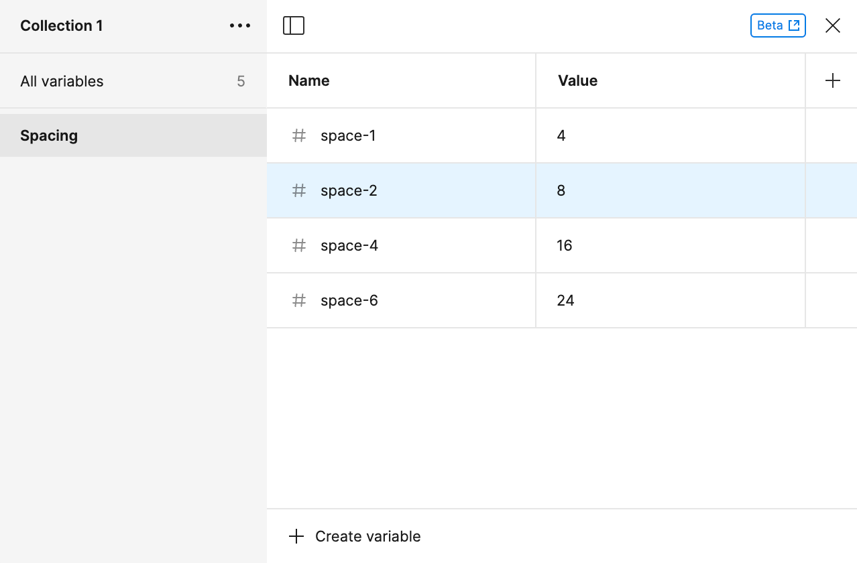Click the number variable icon beside space-1
This screenshot has width=857, height=563.
298,135
